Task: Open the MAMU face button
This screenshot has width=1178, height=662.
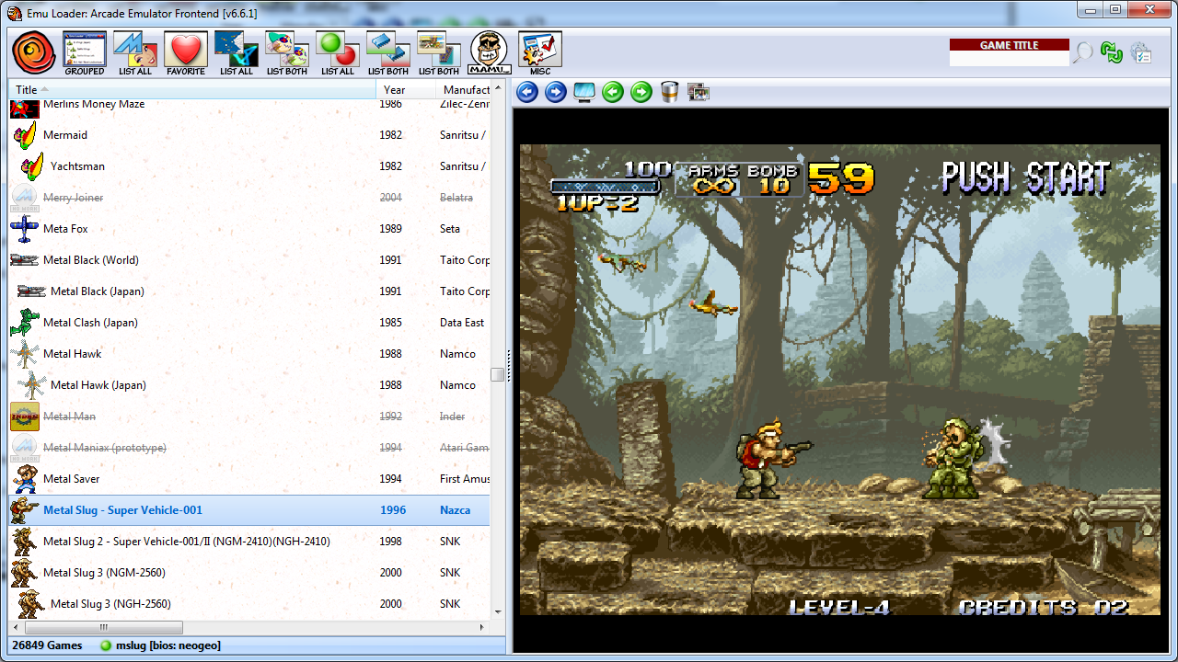Action: tap(490, 53)
